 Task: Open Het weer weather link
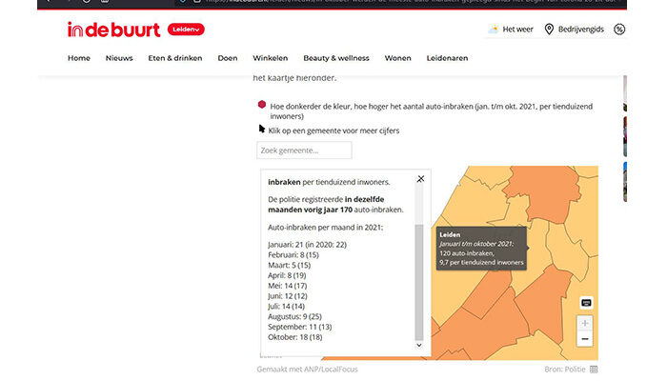click(x=517, y=30)
